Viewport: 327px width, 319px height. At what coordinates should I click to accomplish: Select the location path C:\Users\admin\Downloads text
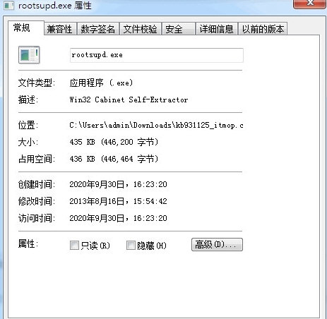156,125
